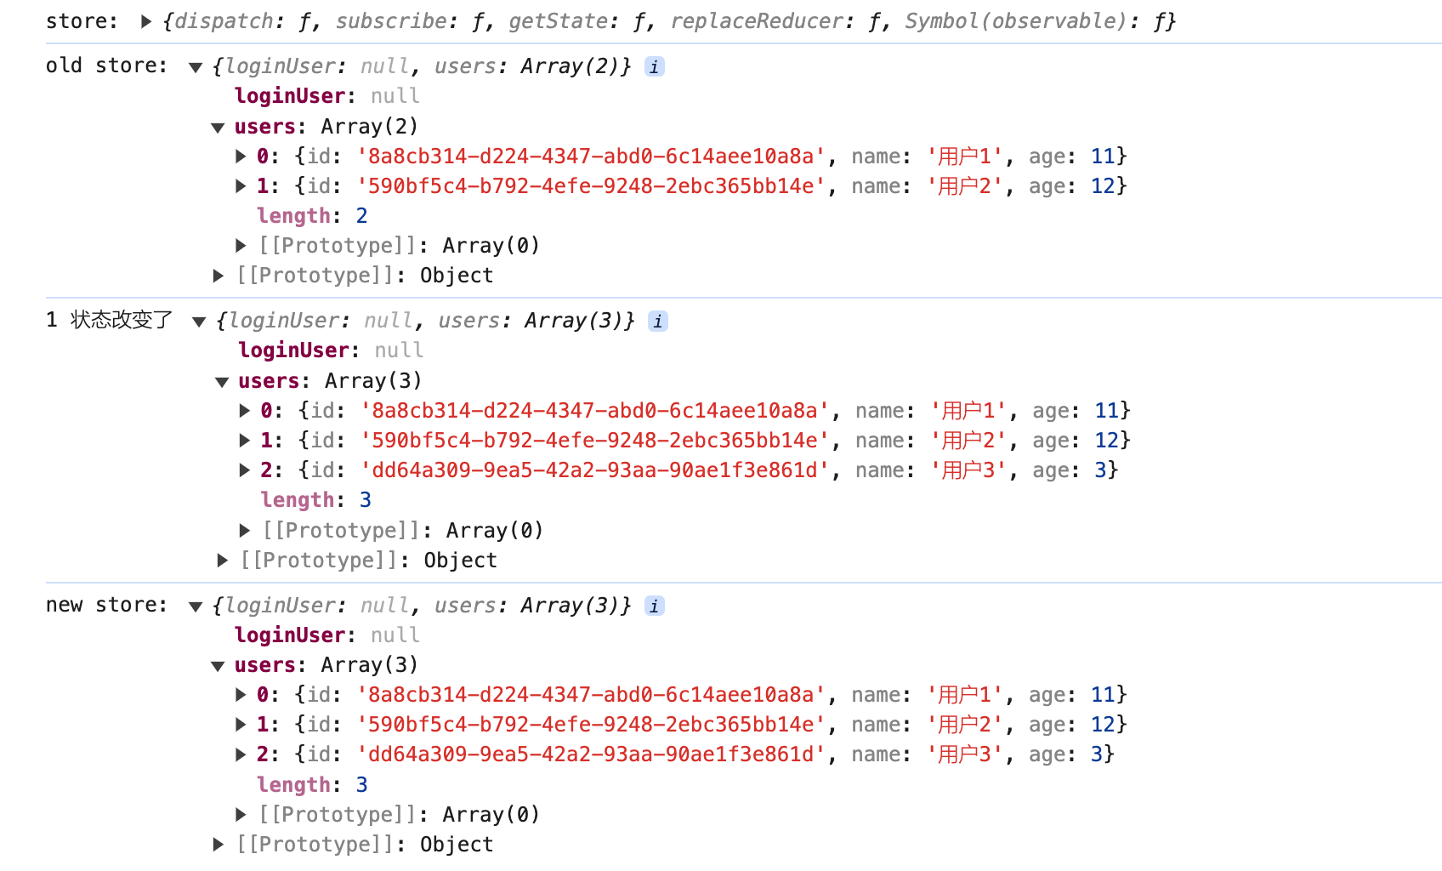Screen dimensions: 1442x871
Task: Collapse the old store object
Action: click(196, 67)
